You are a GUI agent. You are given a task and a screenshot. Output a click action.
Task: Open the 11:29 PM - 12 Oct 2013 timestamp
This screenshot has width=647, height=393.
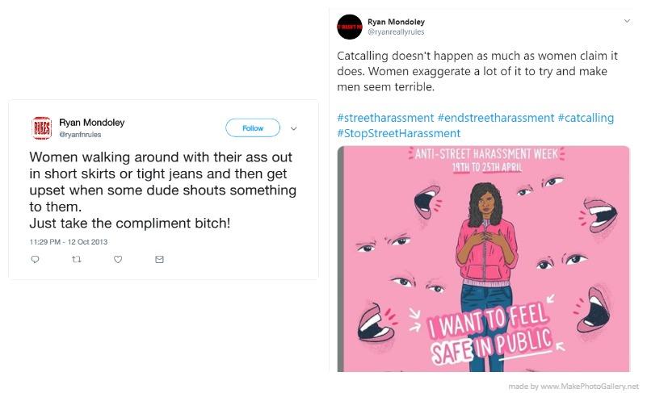pos(69,242)
